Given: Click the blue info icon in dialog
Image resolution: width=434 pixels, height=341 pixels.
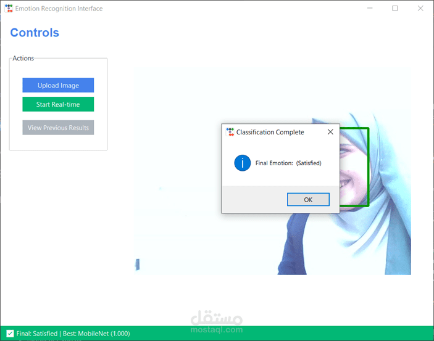Looking at the screenshot, I should (242, 163).
